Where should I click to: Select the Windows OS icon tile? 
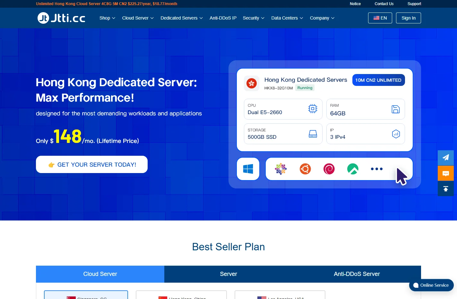coord(248,169)
